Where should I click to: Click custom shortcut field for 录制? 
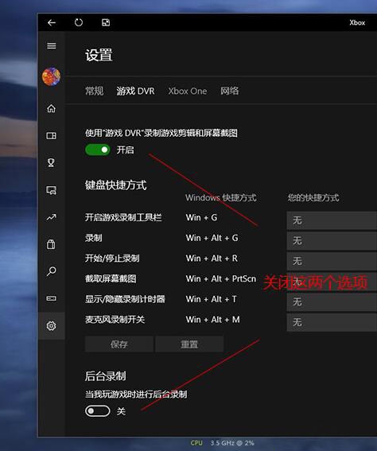pos(332,240)
